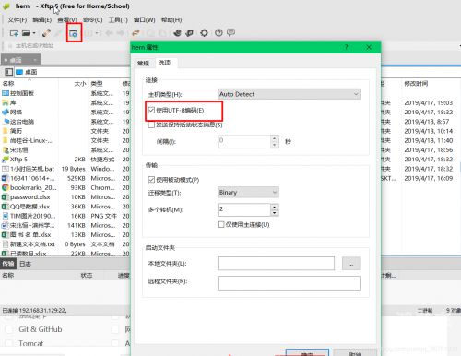Open the 工具(T) menu

[x=118, y=20]
